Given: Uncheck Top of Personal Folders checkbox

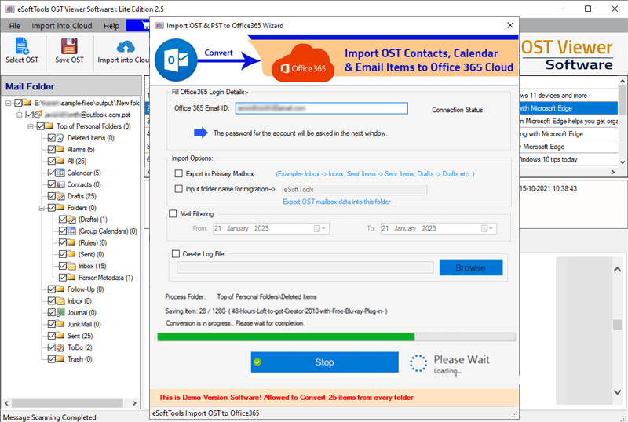Looking at the screenshot, I should (x=40, y=126).
